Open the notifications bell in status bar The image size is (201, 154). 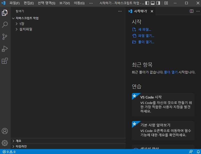[x=198, y=152]
